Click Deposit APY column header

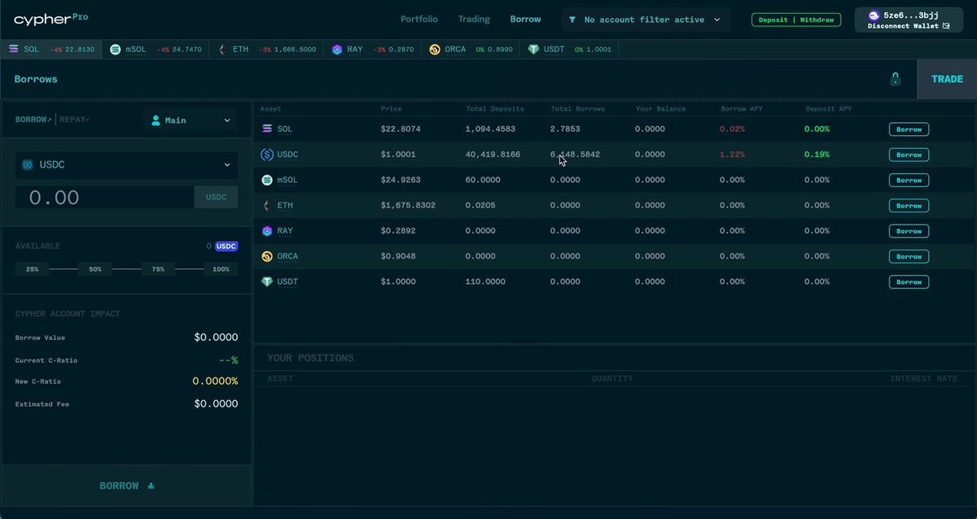click(829, 108)
